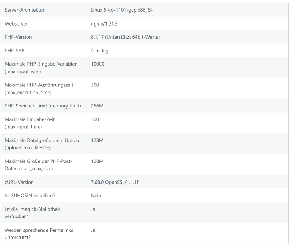This screenshot has height=247, width=291.
Task: Click the PHP-Speicher-Limit label
Action: (x=43, y=106)
